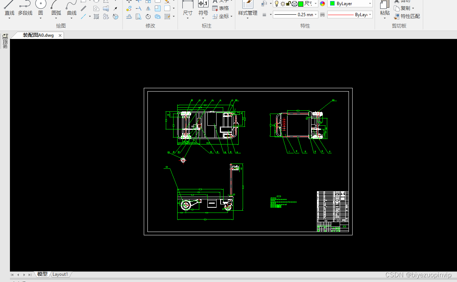Toggle the layer sun freeze state
The height and width of the screenshot is (282, 457).
283,3
